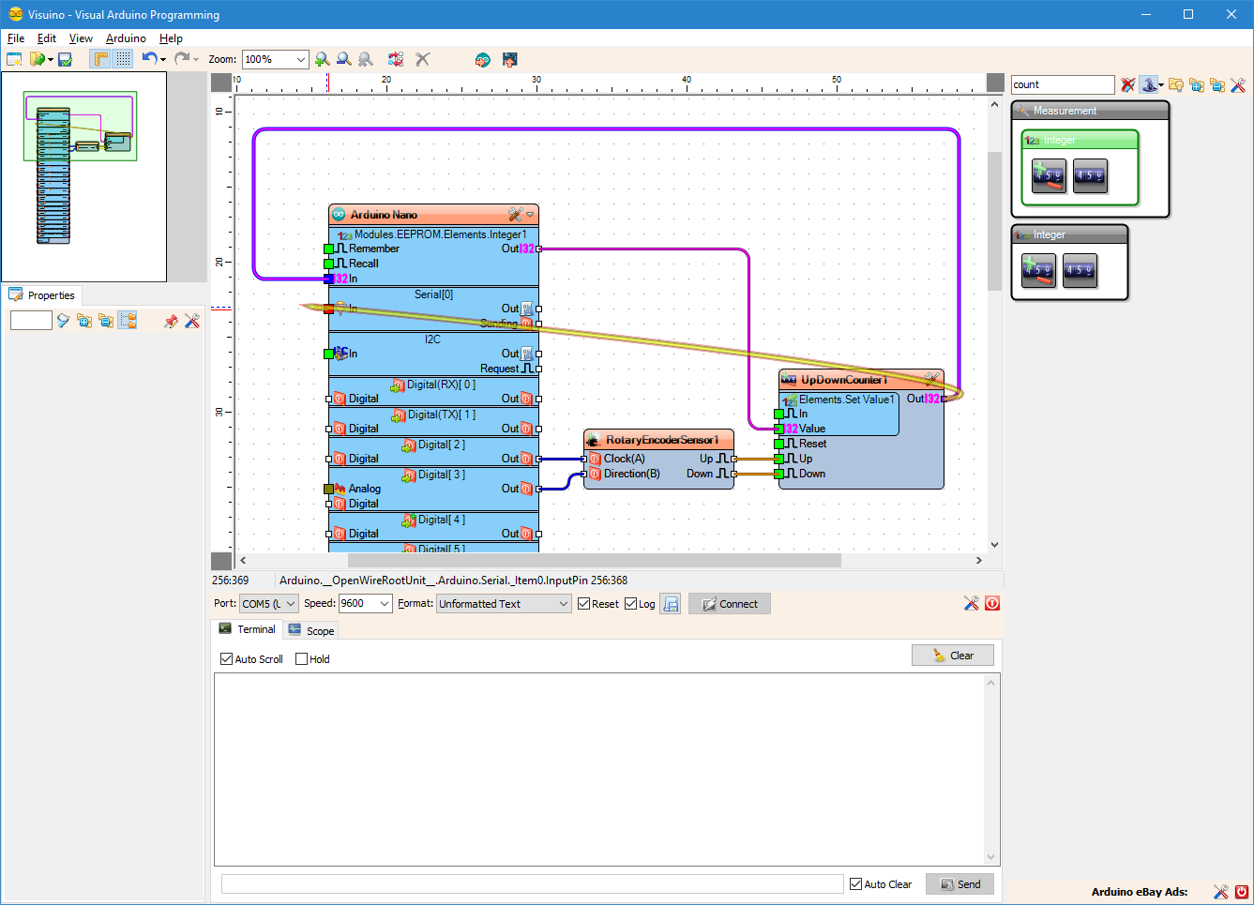Zoom out with the magnifier icon
Screen dimensions: 1254x905
pyautogui.click(x=344, y=59)
